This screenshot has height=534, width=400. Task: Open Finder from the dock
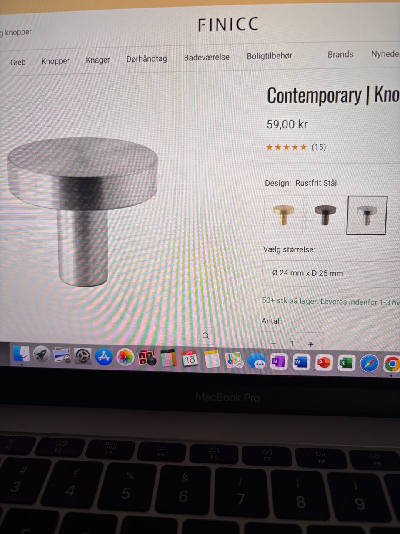[x=20, y=354]
